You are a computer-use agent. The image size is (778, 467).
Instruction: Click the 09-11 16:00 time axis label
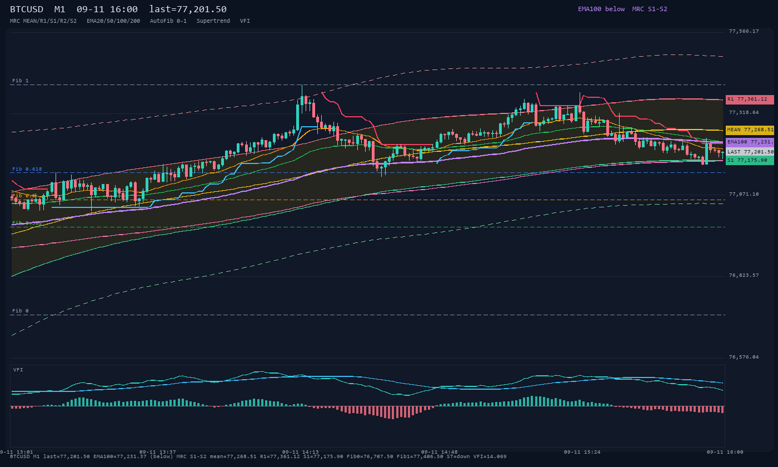point(725,452)
